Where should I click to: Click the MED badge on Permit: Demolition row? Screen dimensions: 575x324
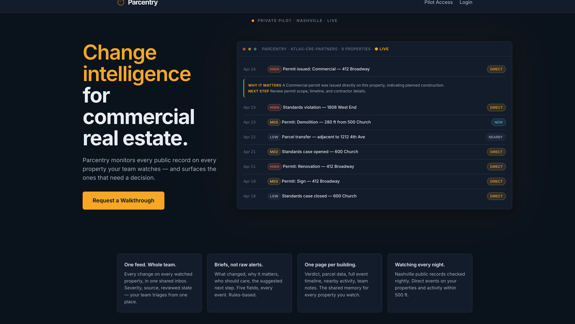(x=274, y=122)
